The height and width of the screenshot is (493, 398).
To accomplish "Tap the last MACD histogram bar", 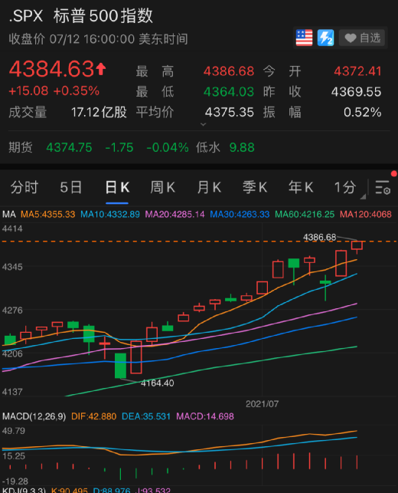I will 357,462.
